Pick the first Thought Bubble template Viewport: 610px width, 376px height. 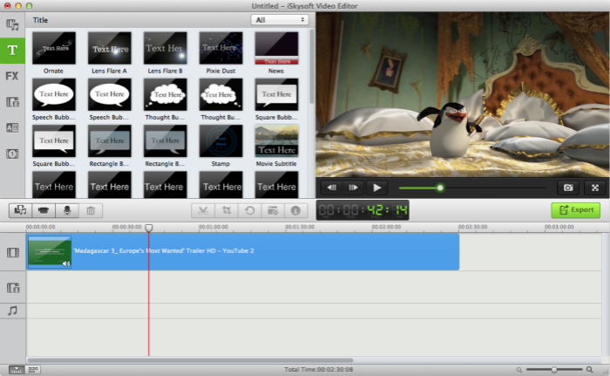(165, 94)
